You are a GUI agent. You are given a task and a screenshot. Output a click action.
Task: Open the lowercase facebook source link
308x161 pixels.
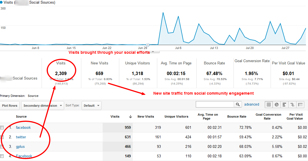23,128
